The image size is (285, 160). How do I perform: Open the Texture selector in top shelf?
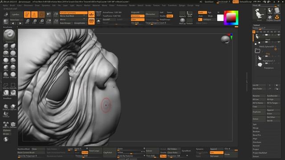[190, 21]
